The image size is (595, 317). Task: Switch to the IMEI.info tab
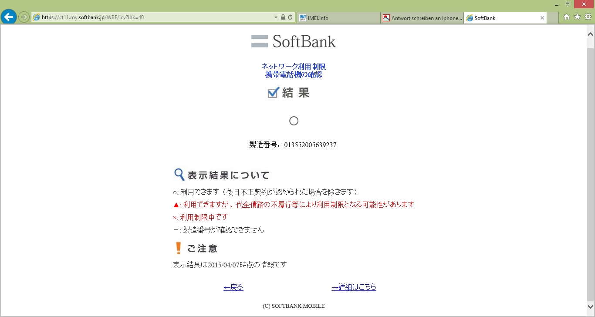[x=338, y=18]
